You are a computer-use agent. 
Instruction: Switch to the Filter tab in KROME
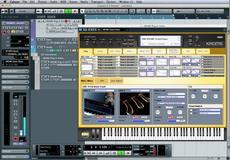[129, 51]
